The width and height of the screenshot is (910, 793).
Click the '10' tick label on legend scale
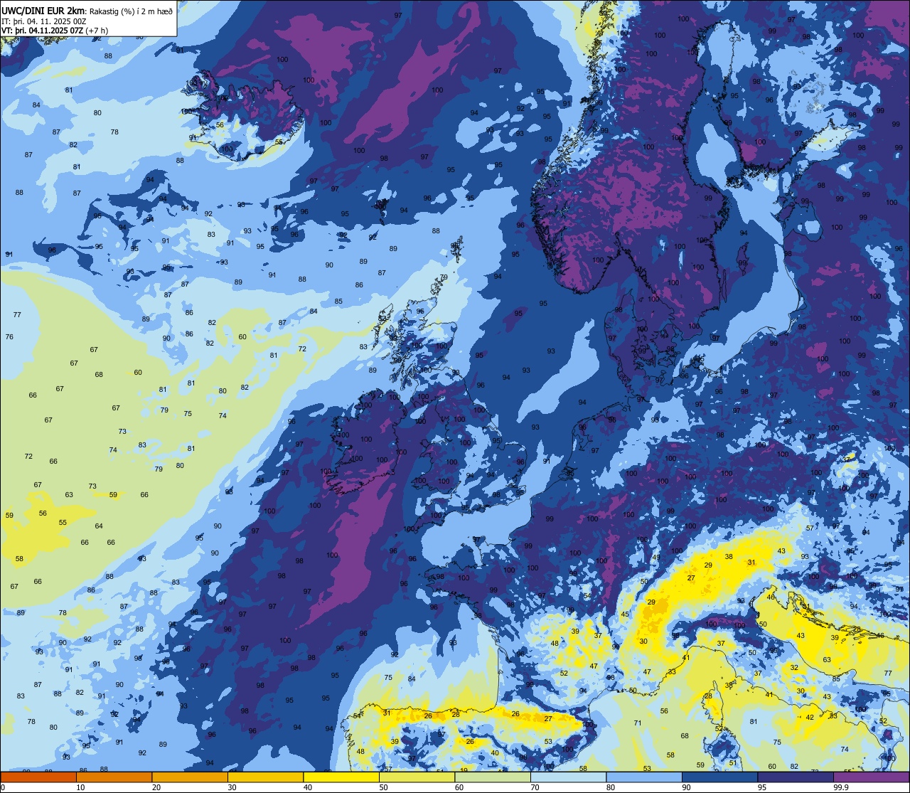(x=81, y=787)
